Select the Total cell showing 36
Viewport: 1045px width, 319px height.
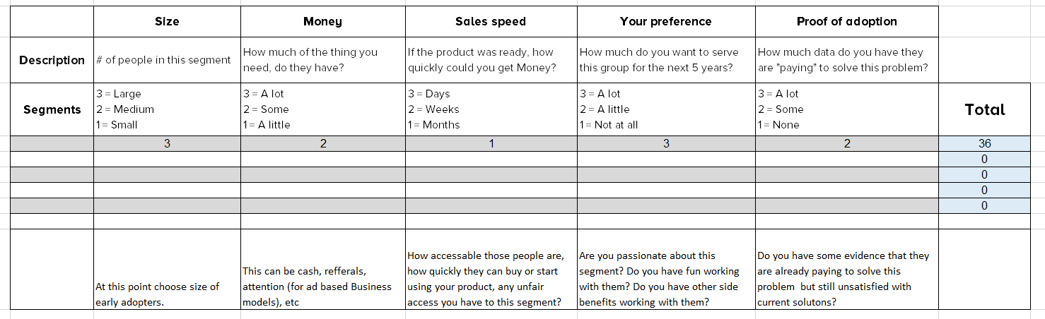pyautogui.click(x=984, y=143)
